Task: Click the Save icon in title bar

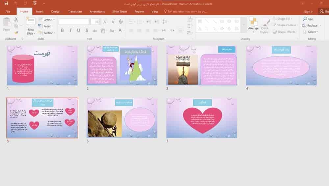Action: tap(6, 3)
